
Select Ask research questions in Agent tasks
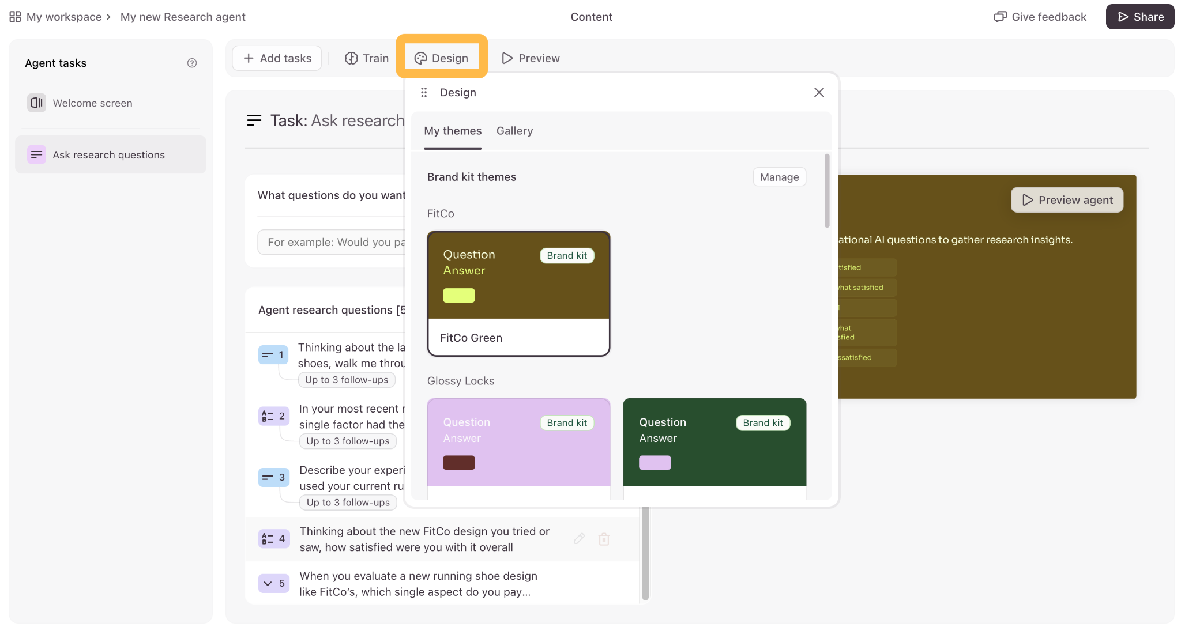[111, 154]
